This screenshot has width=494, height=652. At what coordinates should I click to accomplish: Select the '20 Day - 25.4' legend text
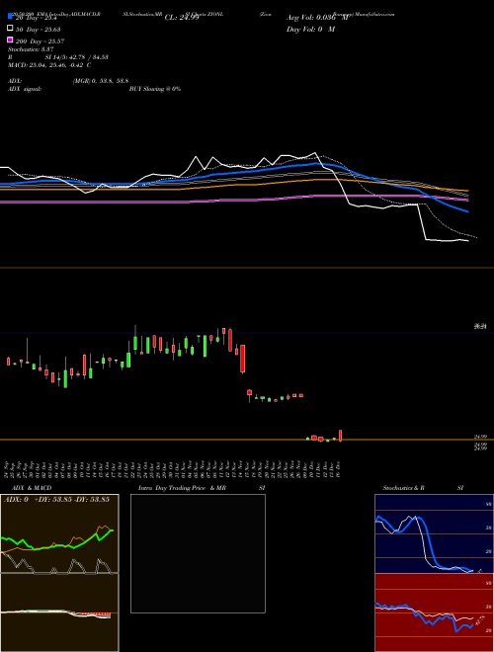pyautogui.click(x=37, y=18)
